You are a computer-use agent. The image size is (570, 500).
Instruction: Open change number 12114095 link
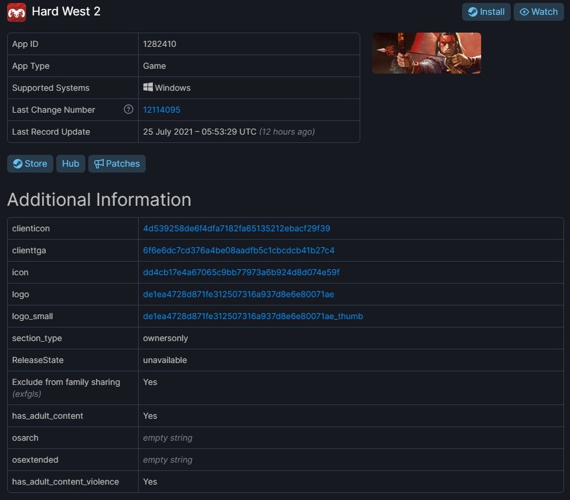161,110
